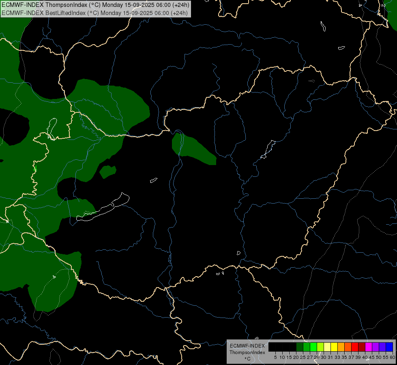Click the legend value label 30
This screenshot has height=365, width=397.
point(323,357)
